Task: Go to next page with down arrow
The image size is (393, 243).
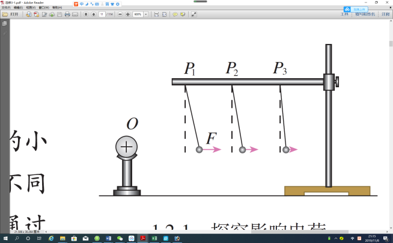Action: click(x=94, y=14)
